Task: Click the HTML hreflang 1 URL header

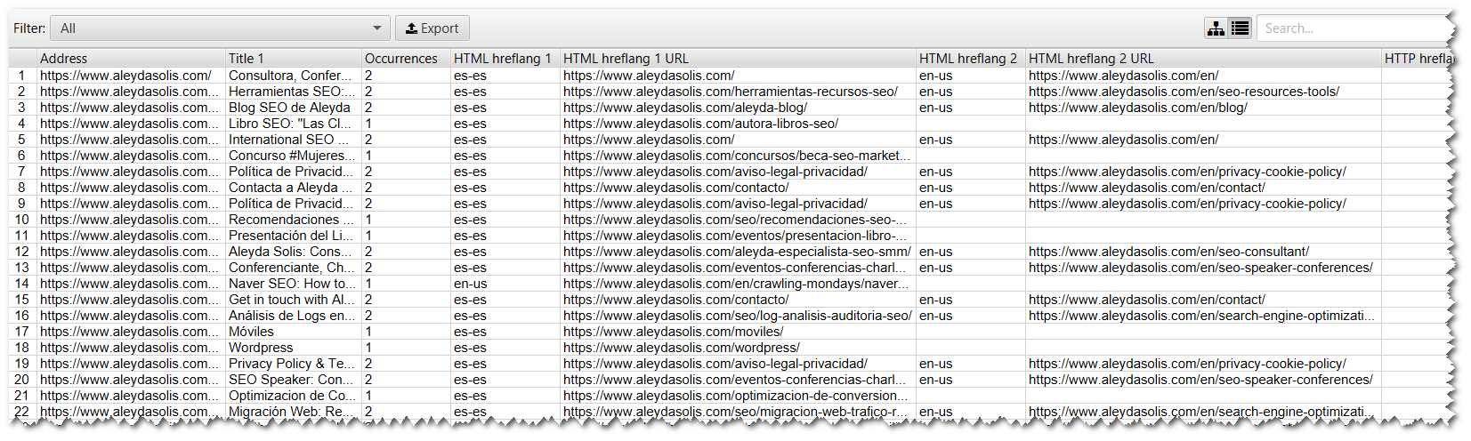Action: pyautogui.click(x=626, y=59)
